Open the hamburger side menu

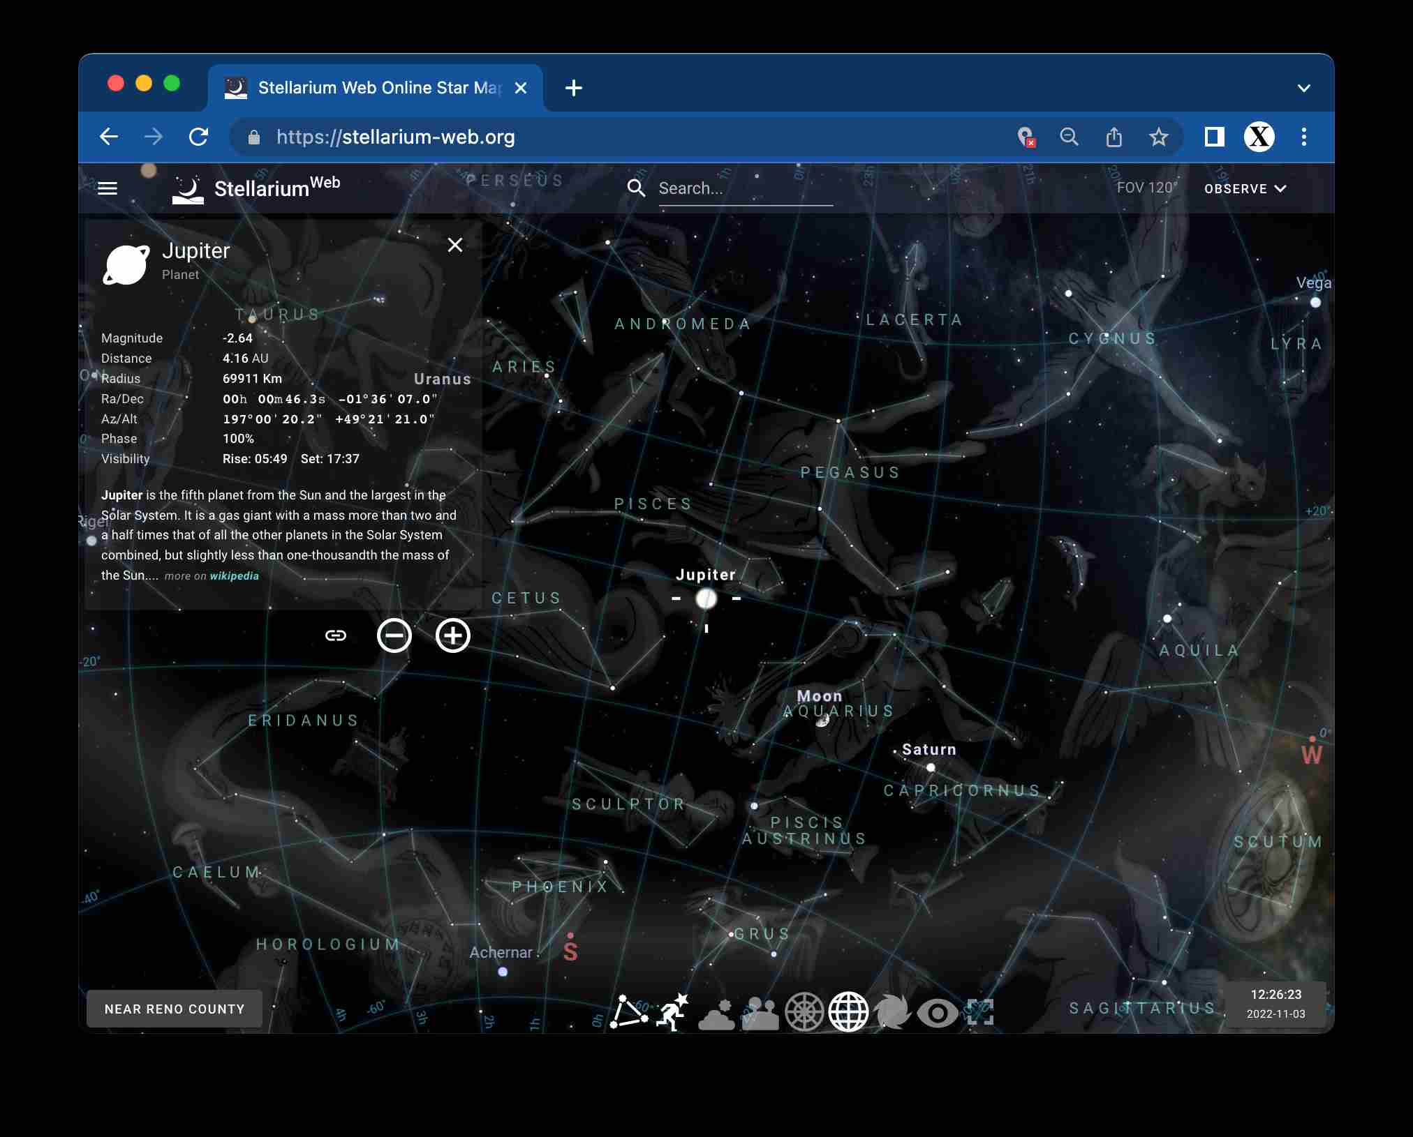[x=108, y=188]
